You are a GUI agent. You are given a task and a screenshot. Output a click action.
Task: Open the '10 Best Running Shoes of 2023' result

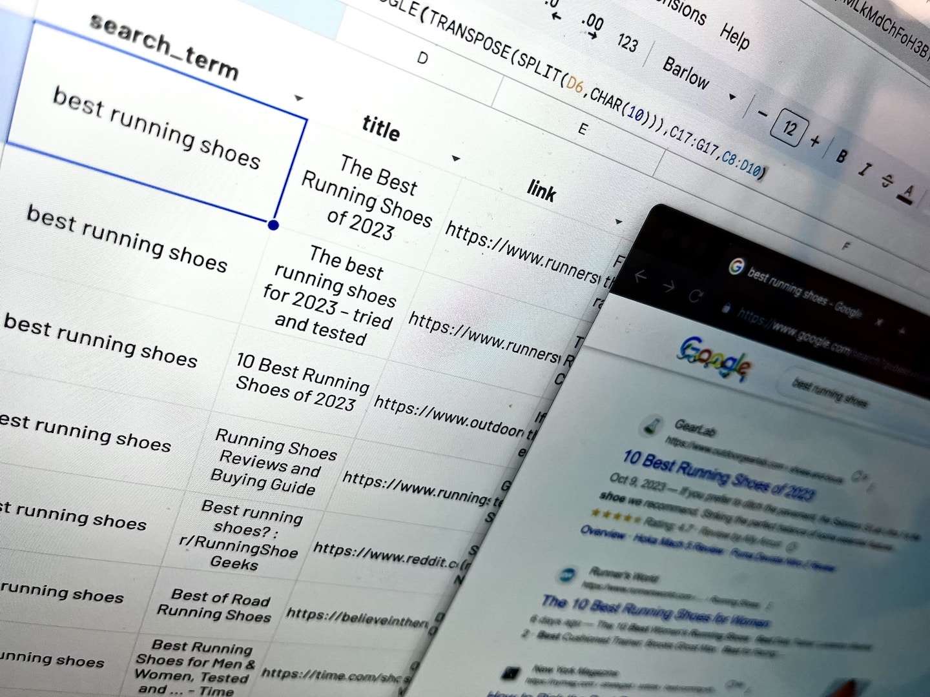(718, 476)
